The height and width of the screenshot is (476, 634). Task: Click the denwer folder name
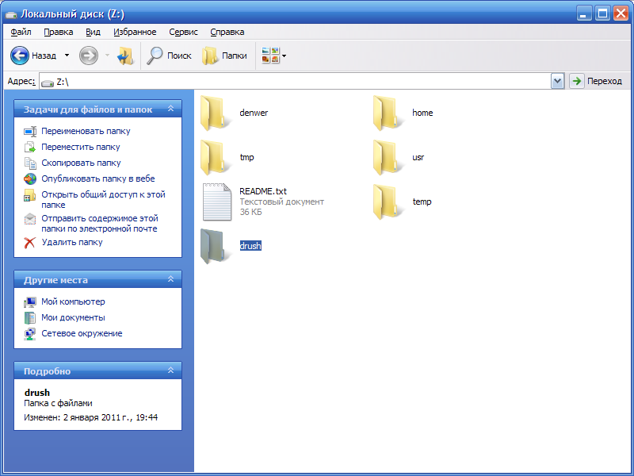coord(254,113)
